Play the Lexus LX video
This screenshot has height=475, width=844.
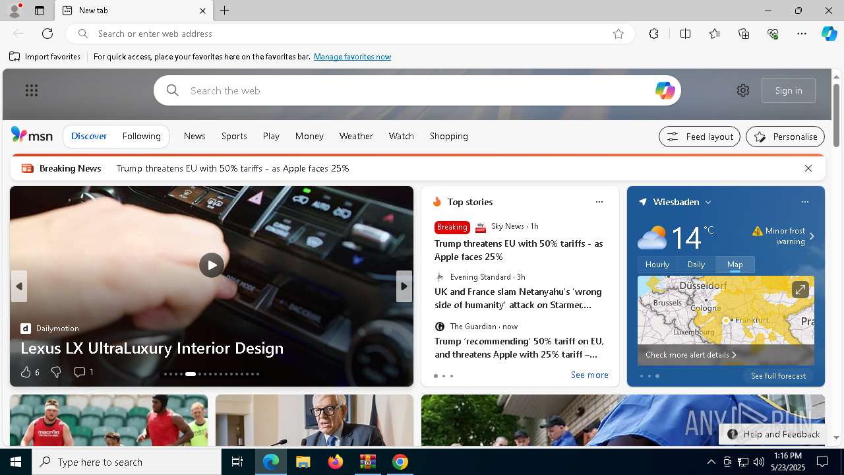[212, 265]
